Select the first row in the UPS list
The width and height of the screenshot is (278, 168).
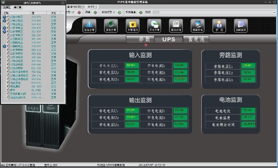tap(24, 17)
